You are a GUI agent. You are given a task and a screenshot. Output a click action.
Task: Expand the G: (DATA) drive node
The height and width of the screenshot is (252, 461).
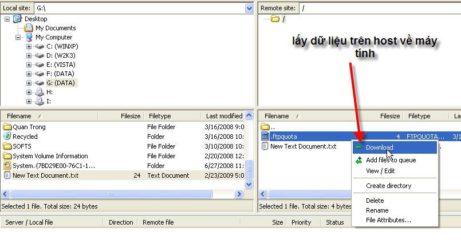pos(29,83)
